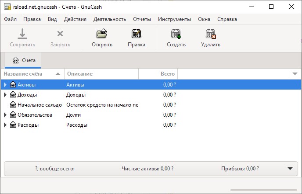Open the Правка menu in menu bar
The image size is (302, 194).
(32, 19)
